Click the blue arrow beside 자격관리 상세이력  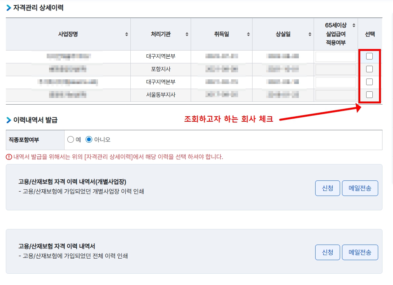coord(9,7)
